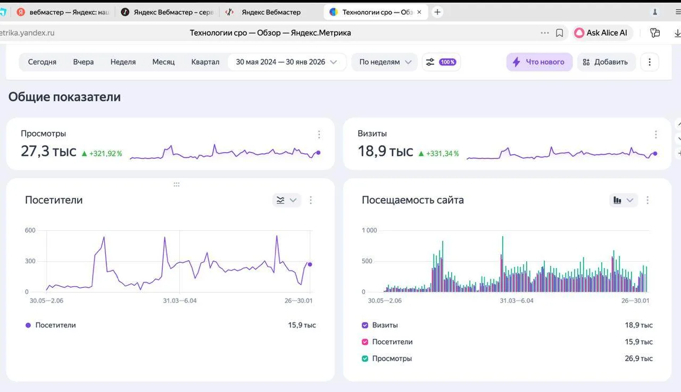
Task: Open the 30 мая 2024 — 30 янв 2026 date picker
Action: (287, 62)
